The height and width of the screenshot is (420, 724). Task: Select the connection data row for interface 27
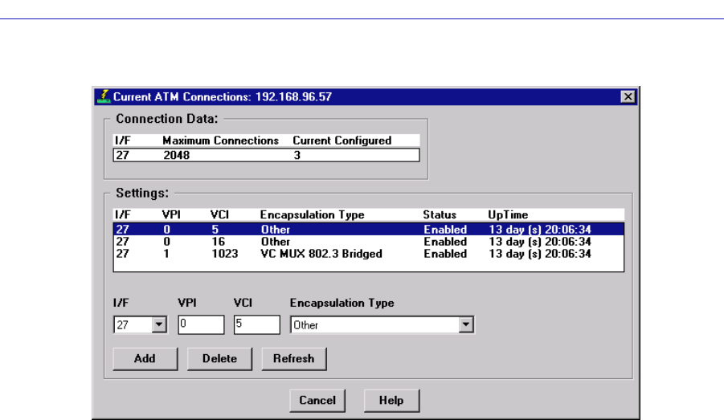coord(265,156)
